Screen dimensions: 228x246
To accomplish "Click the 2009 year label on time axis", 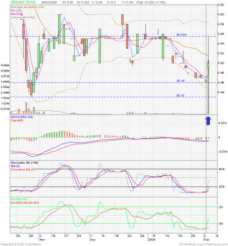I will tap(152, 239).
